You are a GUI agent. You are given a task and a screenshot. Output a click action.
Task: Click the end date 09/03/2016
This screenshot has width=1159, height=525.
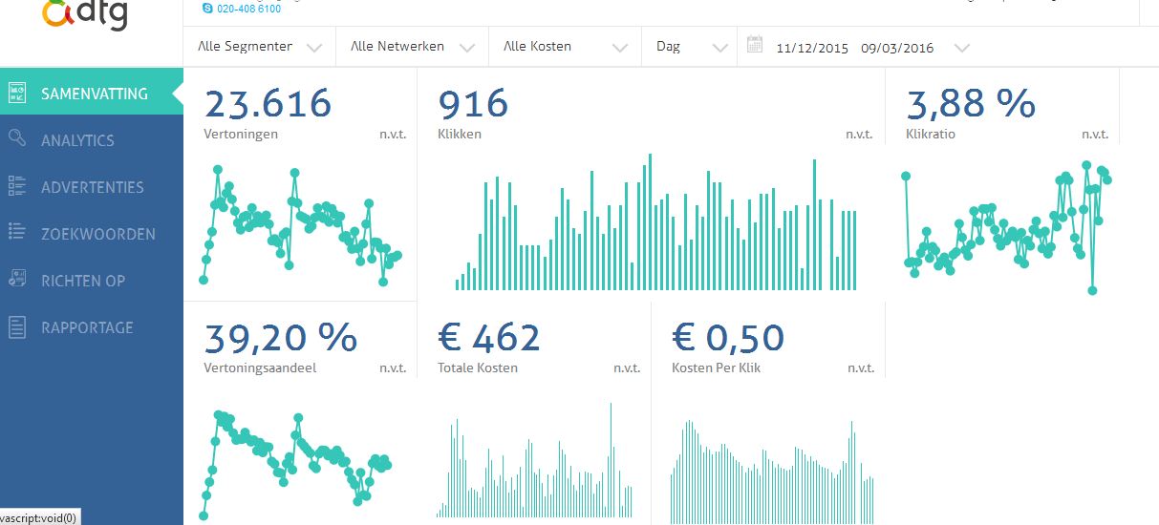[x=897, y=48]
